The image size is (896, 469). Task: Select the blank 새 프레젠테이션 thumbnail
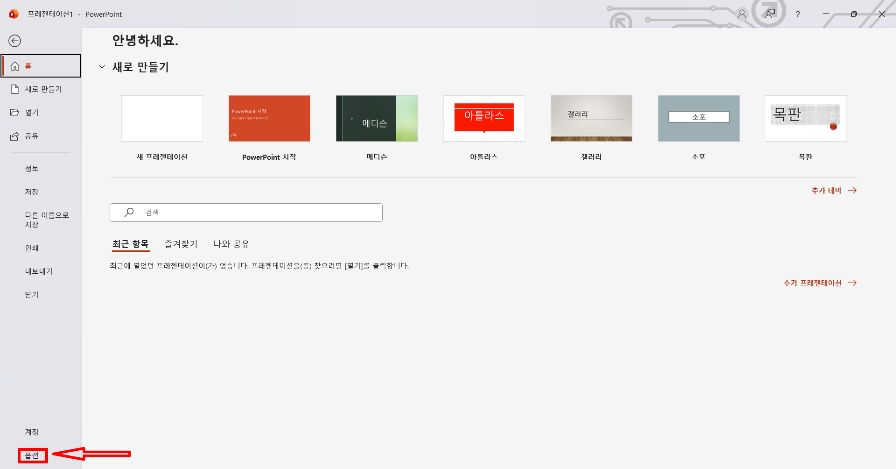[x=162, y=119]
